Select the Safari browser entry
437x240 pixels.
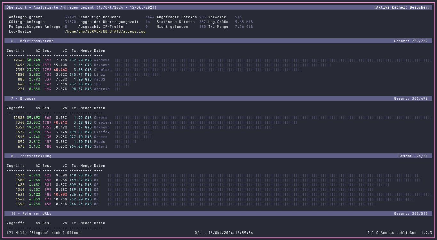coord(101,146)
